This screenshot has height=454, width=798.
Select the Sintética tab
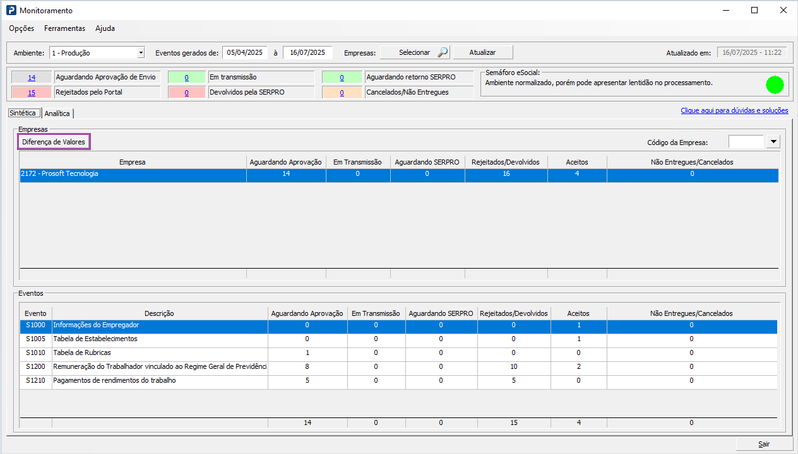coord(24,113)
